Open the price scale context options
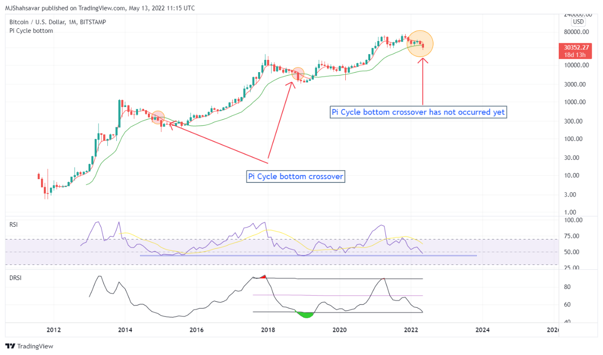 tap(572, 141)
